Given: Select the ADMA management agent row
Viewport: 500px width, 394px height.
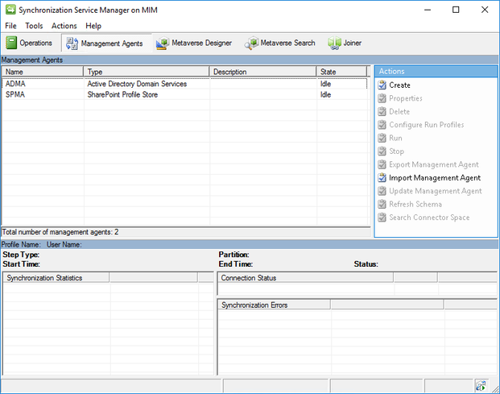Looking at the screenshot, I should coord(184,84).
